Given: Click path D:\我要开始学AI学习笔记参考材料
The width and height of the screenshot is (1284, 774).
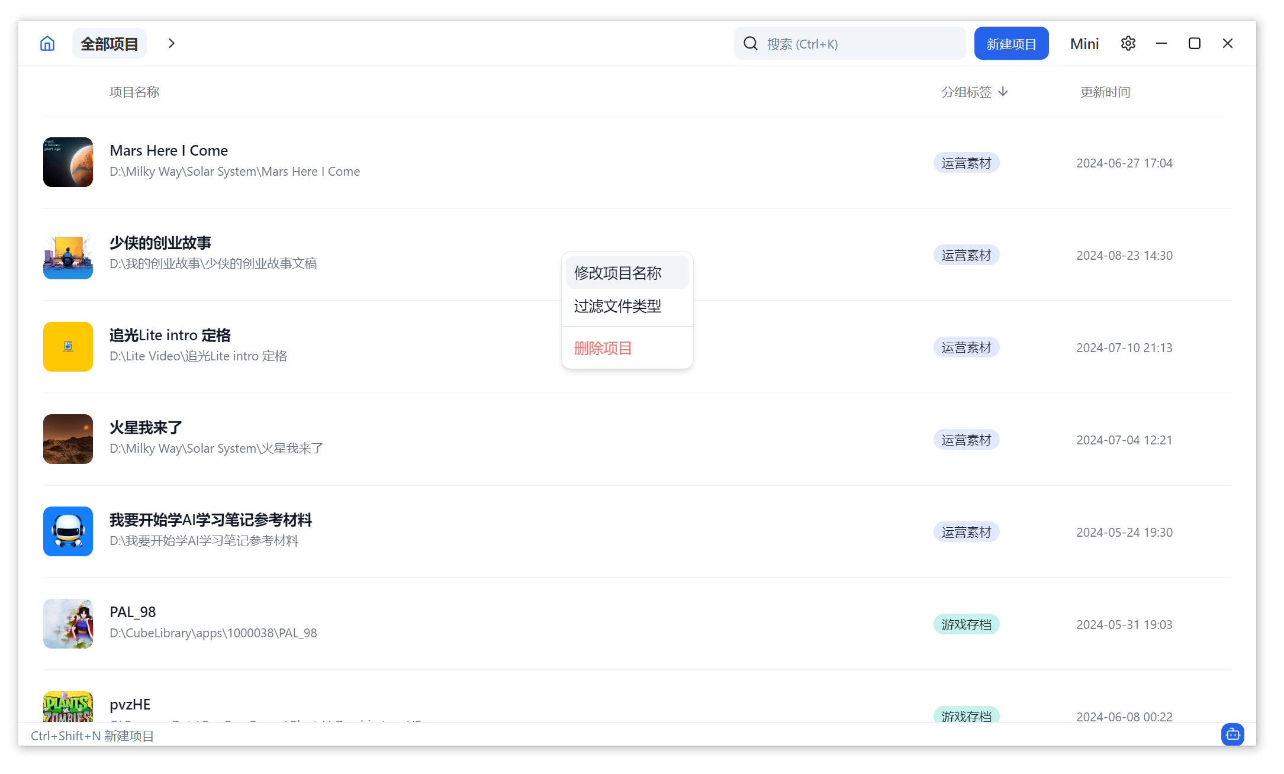Looking at the screenshot, I should pyautogui.click(x=204, y=540).
